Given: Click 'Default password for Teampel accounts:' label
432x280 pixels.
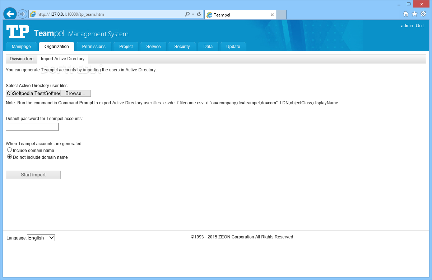Looking at the screenshot, I should [44, 118].
